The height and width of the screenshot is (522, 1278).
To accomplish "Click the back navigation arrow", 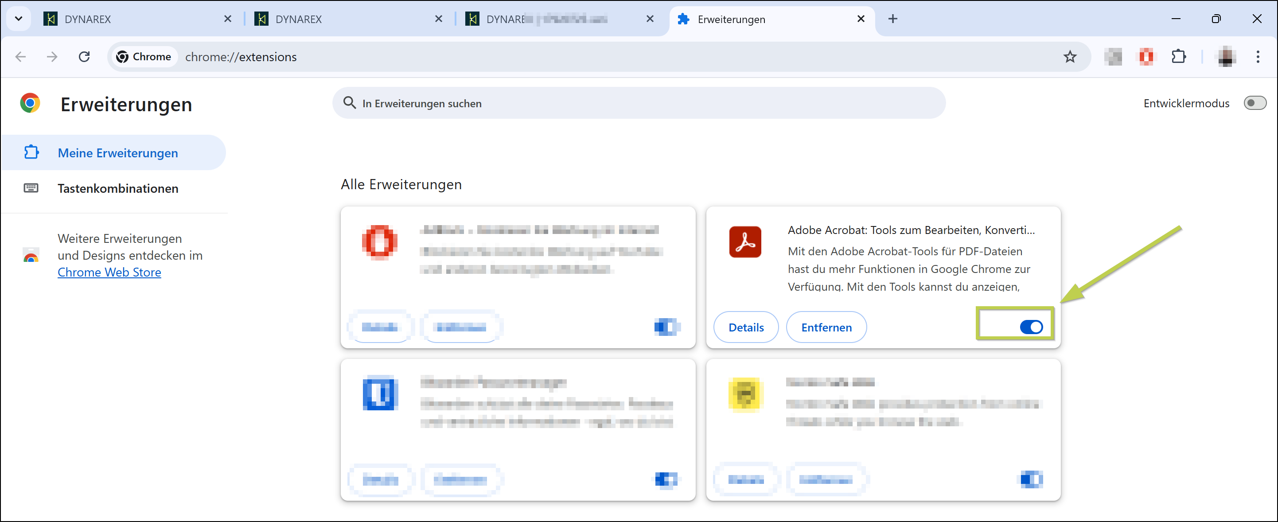I will 20,57.
